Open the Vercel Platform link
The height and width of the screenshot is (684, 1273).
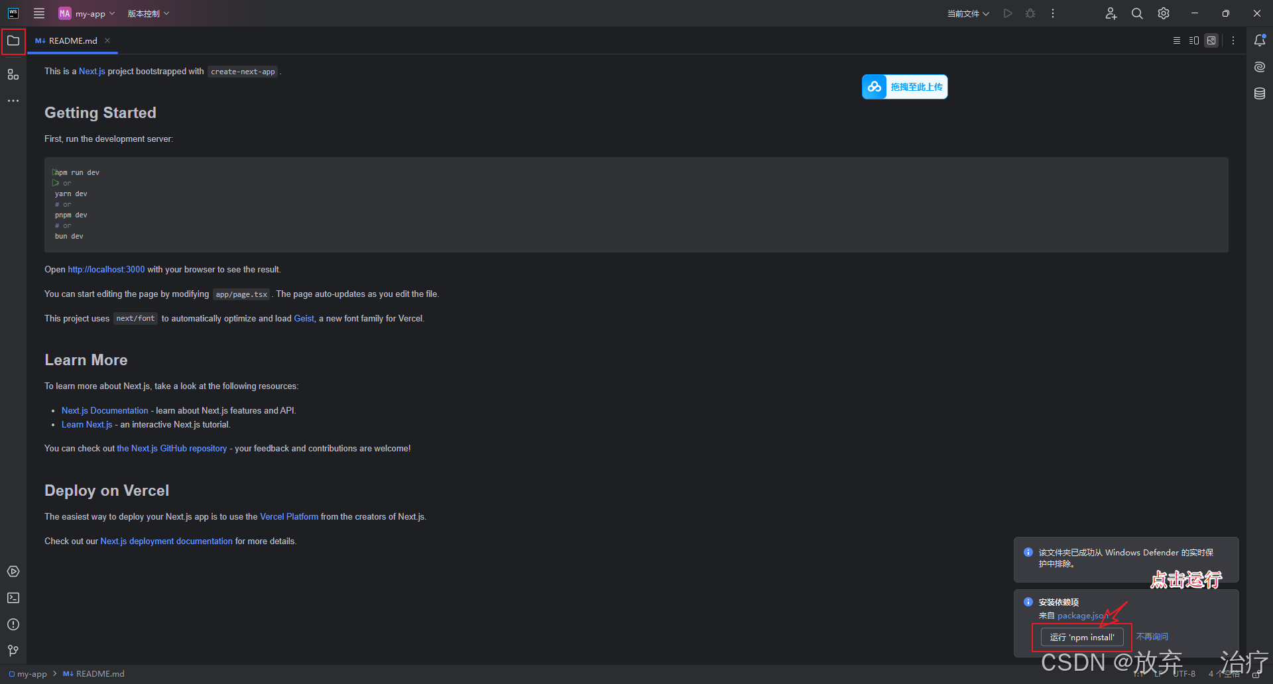(289, 516)
